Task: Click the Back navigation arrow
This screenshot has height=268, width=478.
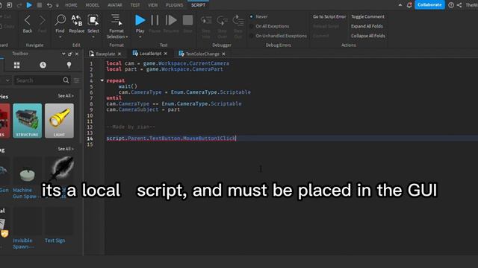Action: (27, 20)
